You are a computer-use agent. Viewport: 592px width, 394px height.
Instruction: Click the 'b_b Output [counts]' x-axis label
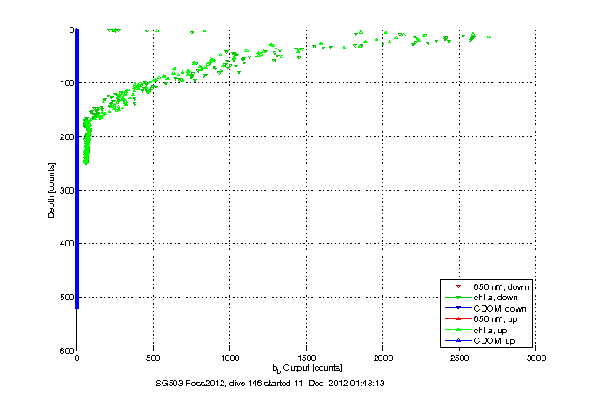click(x=308, y=368)
